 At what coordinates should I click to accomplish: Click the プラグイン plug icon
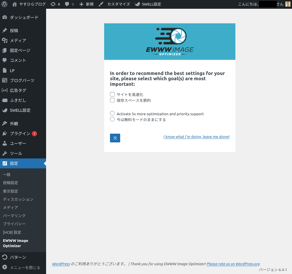4,134
